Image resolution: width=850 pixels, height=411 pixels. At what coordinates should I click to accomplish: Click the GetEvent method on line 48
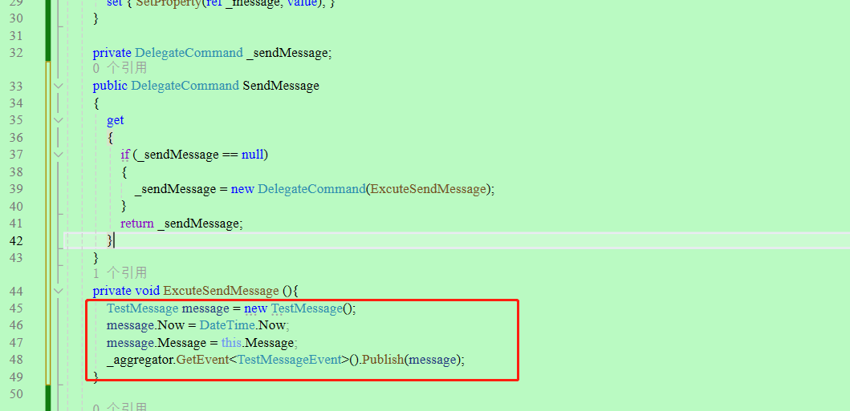[202, 361]
